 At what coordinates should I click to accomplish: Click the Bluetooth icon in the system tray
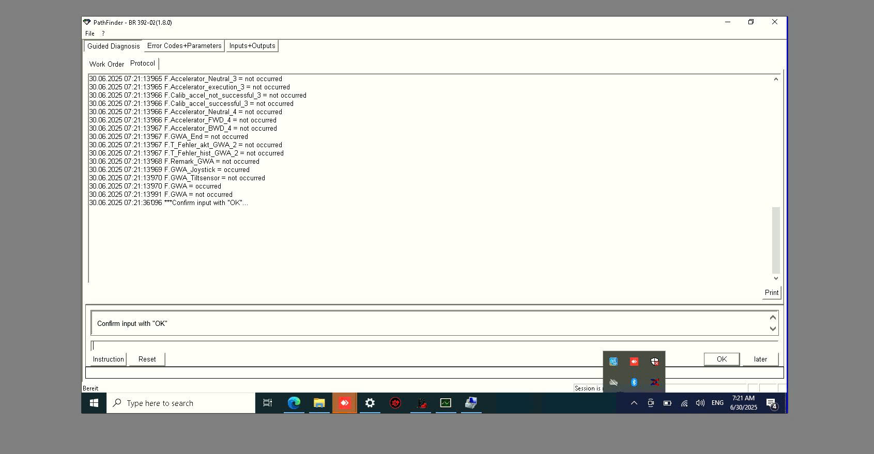pos(634,382)
